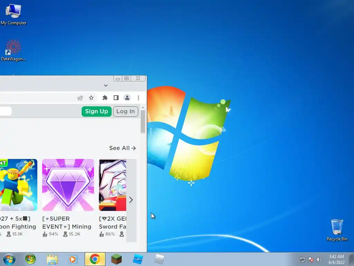The width and height of the screenshot is (354, 266).
Task: Open the Recycle Bin
Action: pyautogui.click(x=337, y=230)
